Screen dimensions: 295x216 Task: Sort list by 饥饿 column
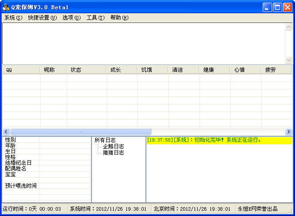pos(153,70)
